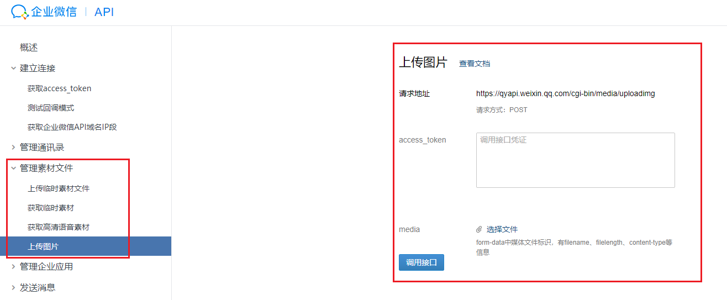Click the paperclip icon beside 选择文件
The image size is (727, 300).
click(479, 229)
